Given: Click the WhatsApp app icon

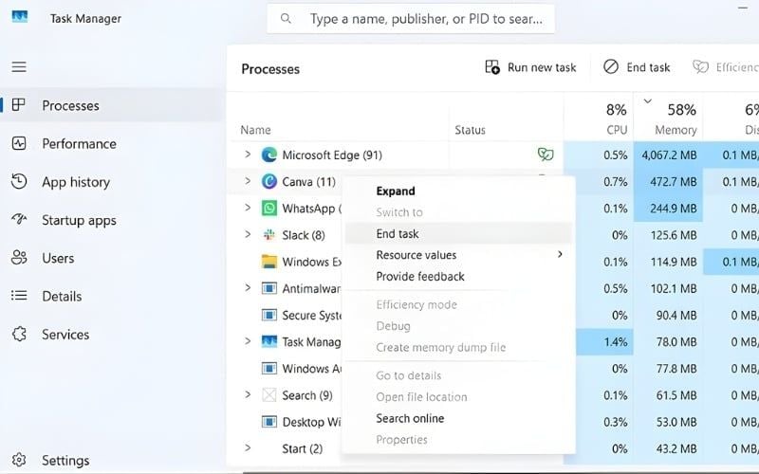Looking at the screenshot, I should [269, 208].
